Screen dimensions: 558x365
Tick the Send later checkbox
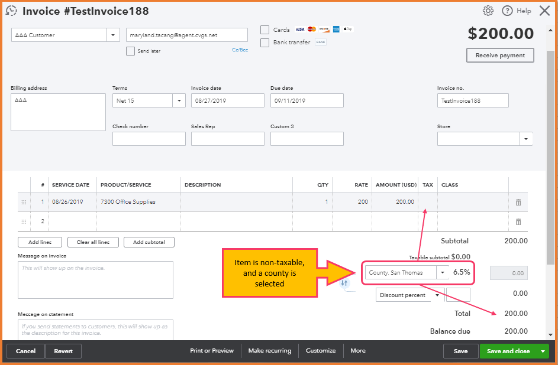tap(131, 51)
